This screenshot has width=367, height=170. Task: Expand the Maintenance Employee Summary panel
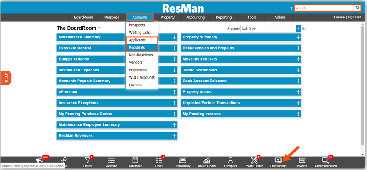[117, 125]
